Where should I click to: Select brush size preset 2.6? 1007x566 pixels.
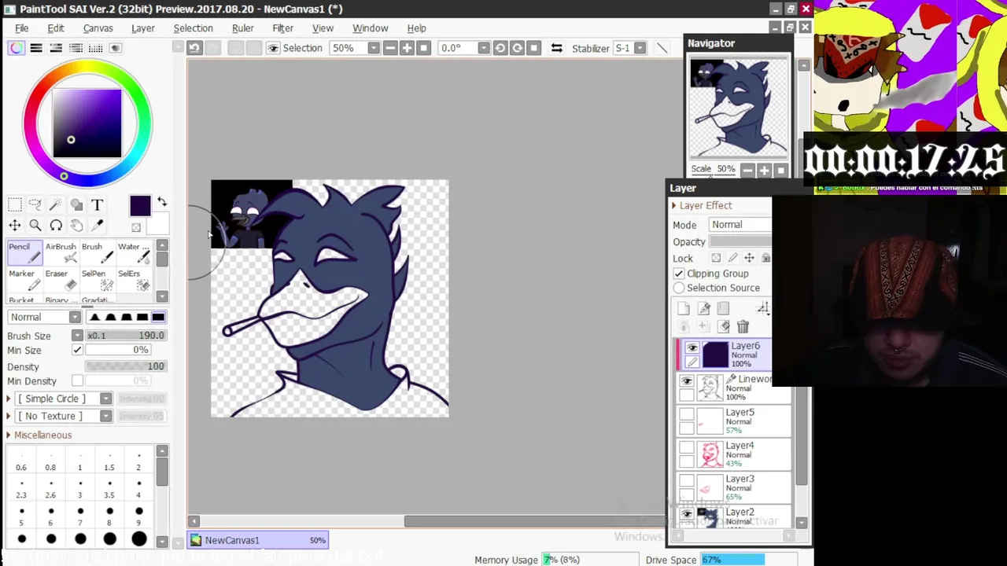click(50, 489)
